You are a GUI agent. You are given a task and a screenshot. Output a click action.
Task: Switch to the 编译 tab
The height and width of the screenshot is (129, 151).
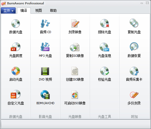coord(24,10)
